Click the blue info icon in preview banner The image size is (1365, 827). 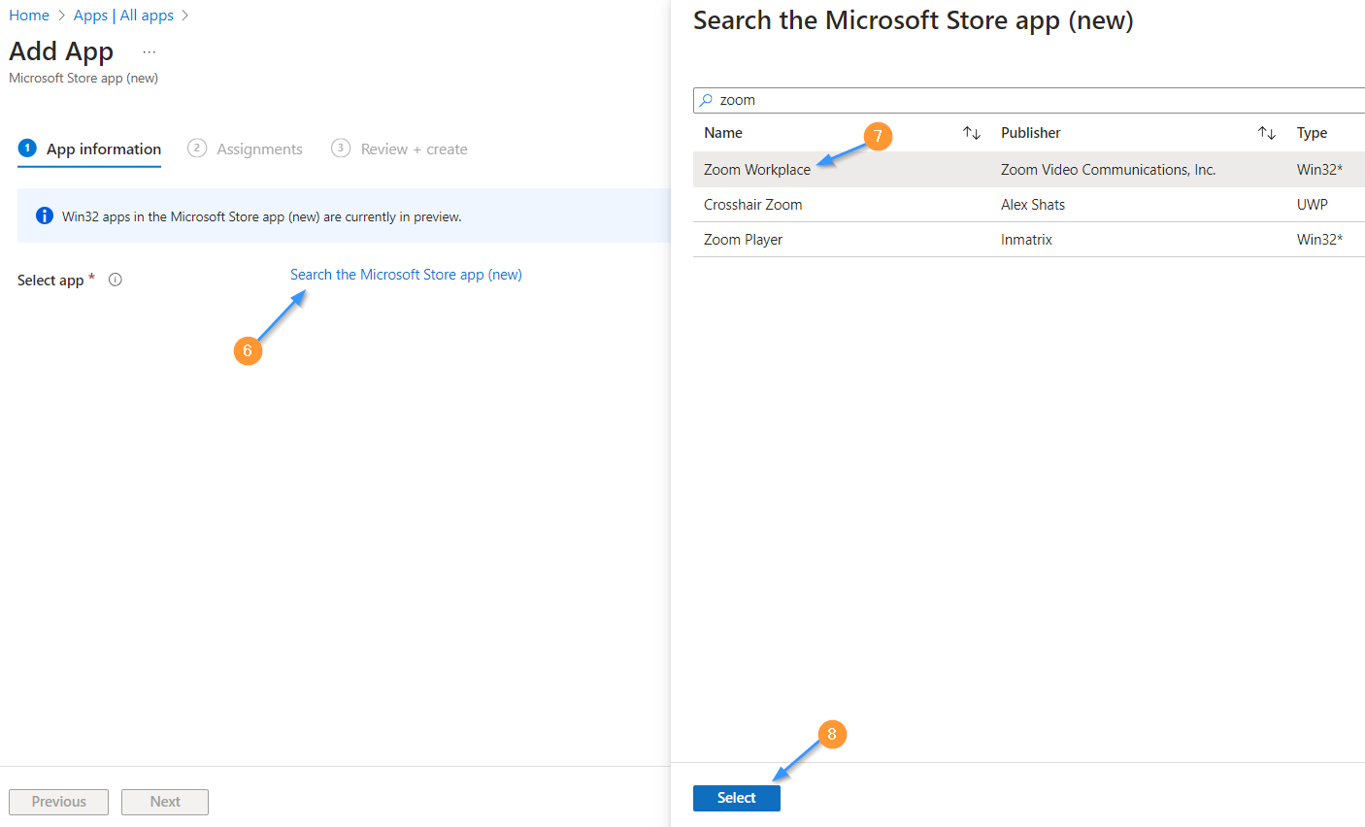pyautogui.click(x=45, y=215)
